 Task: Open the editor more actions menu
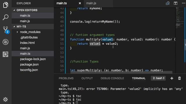[184, 3]
